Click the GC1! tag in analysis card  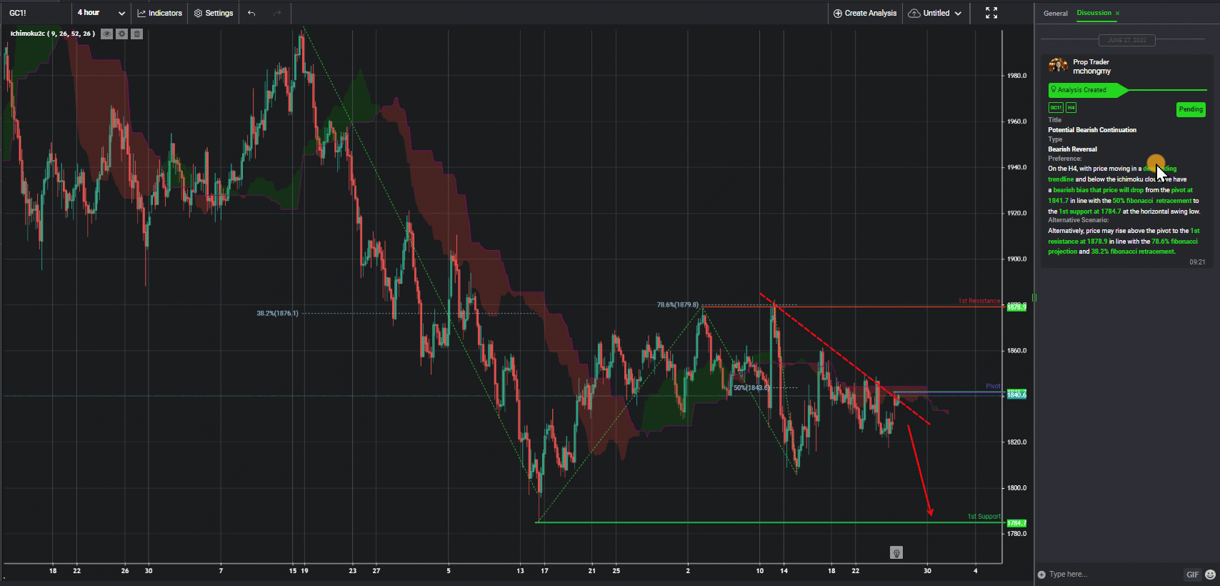click(x=1056, y=108)
